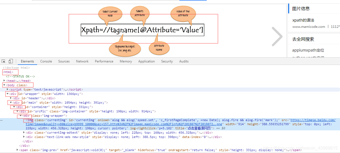Screen dimensions: 340x153
Task: Expand the span class img-prev node
Action: tap(17, 150)
